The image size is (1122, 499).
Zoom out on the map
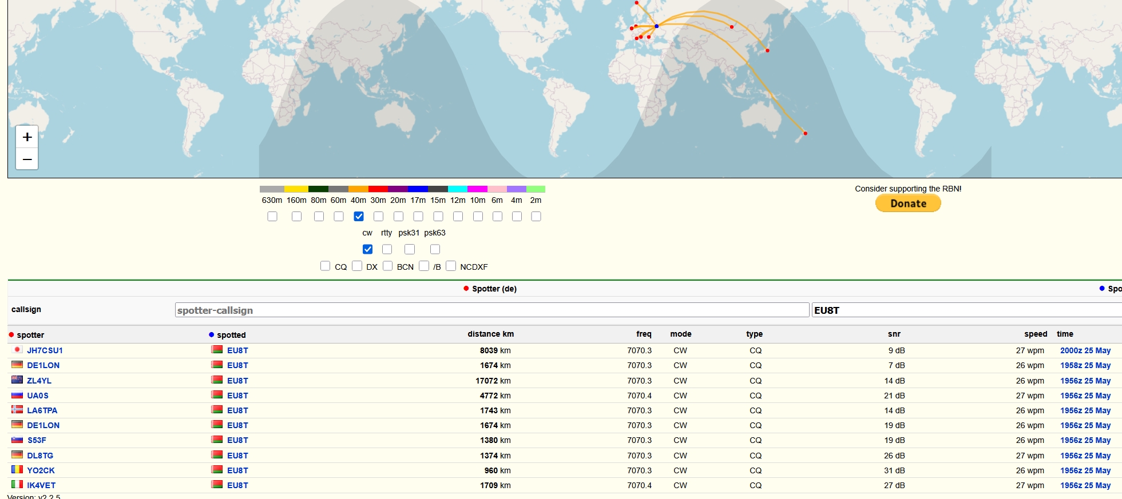click(27, 159)
